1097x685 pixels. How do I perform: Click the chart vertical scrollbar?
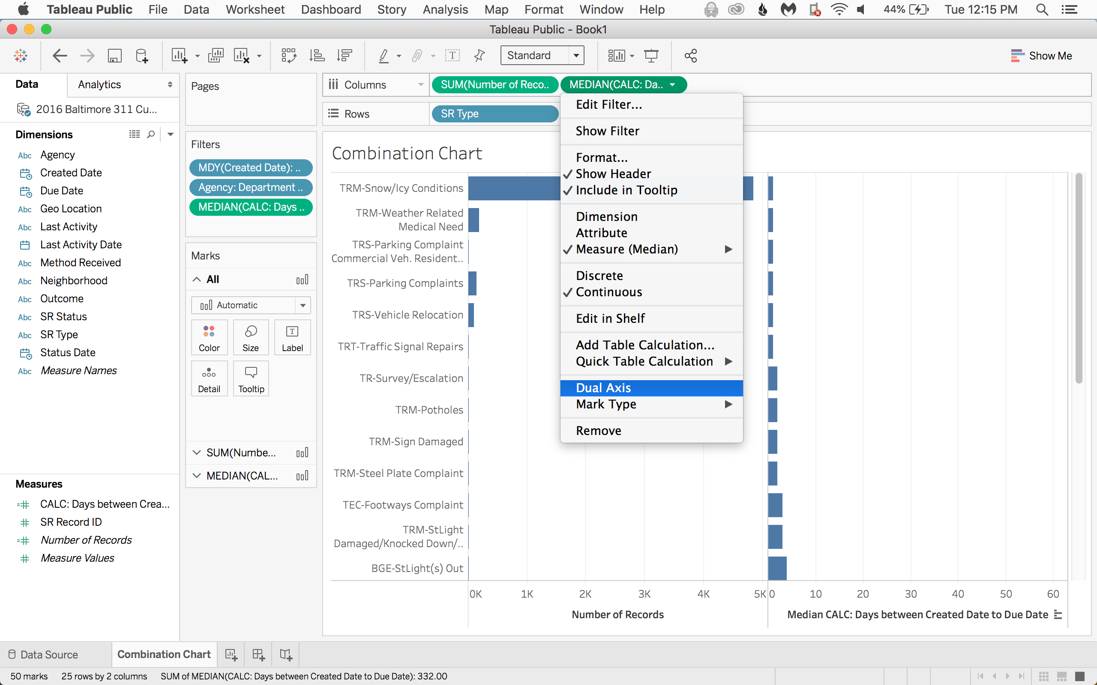[1079, 279]
